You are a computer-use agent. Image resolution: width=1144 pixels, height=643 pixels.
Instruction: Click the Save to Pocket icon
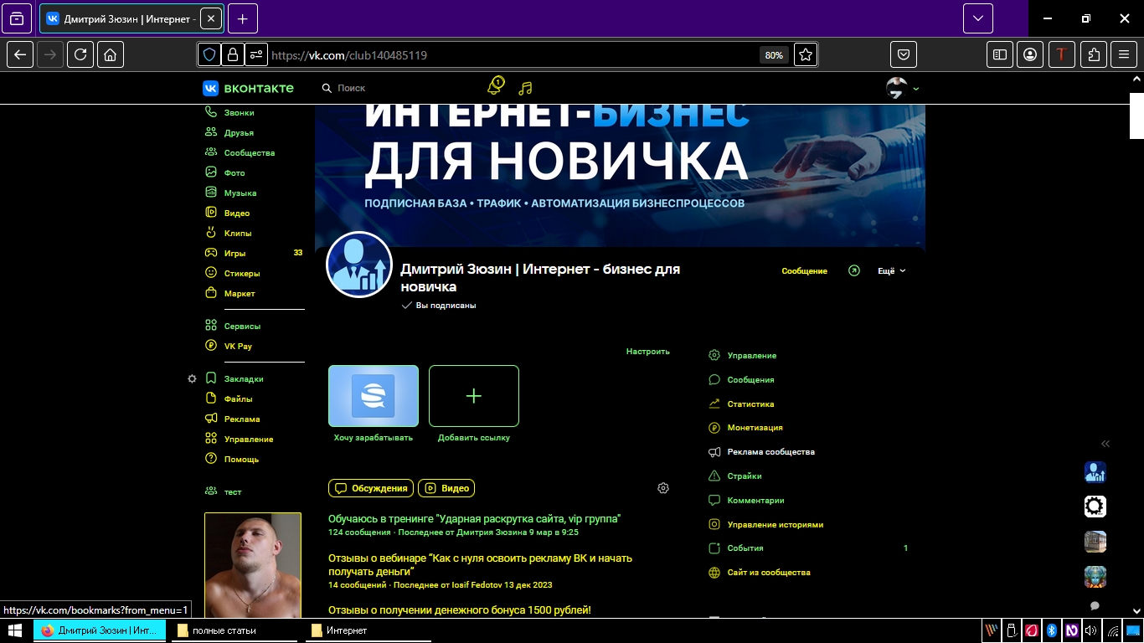904,54
